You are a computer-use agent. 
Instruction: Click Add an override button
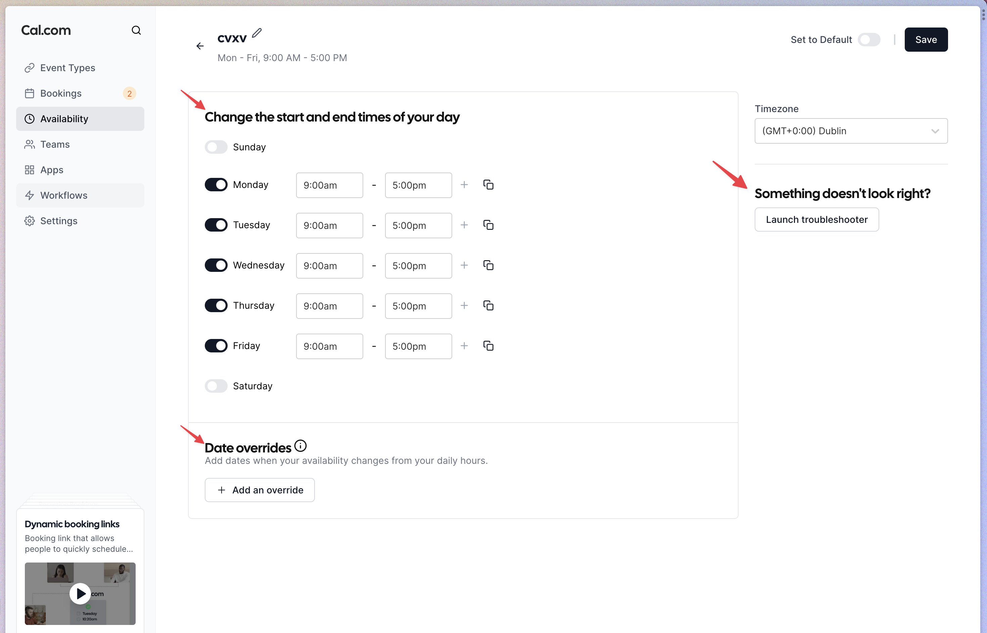pos(260,490)
